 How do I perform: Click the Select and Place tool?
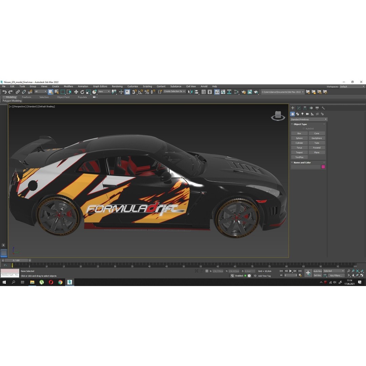pos(94,92)
